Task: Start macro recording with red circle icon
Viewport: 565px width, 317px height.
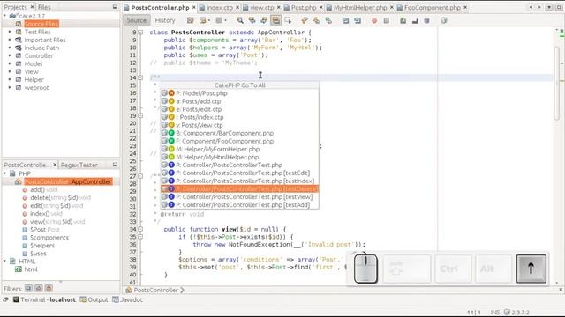Action: (374, 20)
